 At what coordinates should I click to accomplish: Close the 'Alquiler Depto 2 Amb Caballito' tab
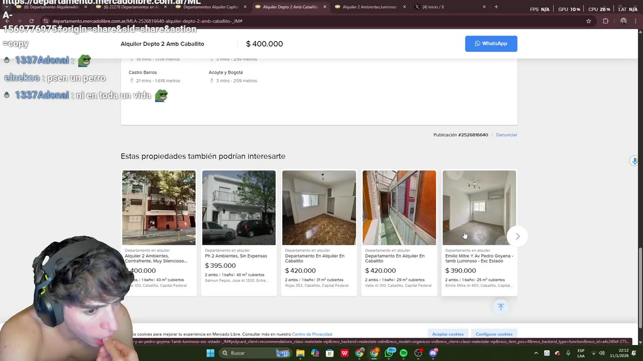pos(325,7)
